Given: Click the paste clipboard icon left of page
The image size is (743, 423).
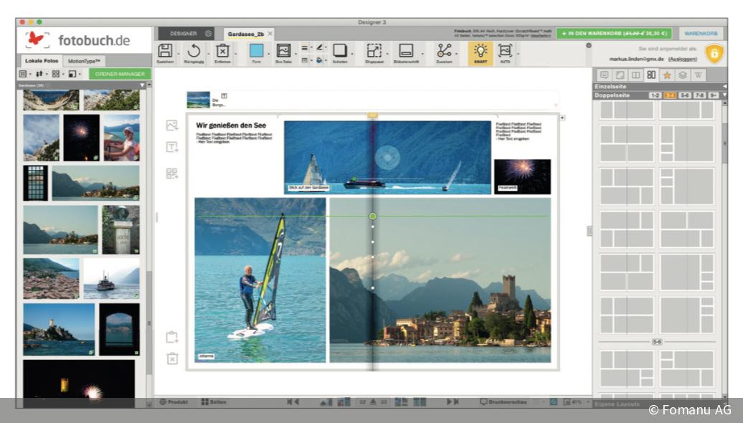Looking at the screenshot, I should 172,337.
